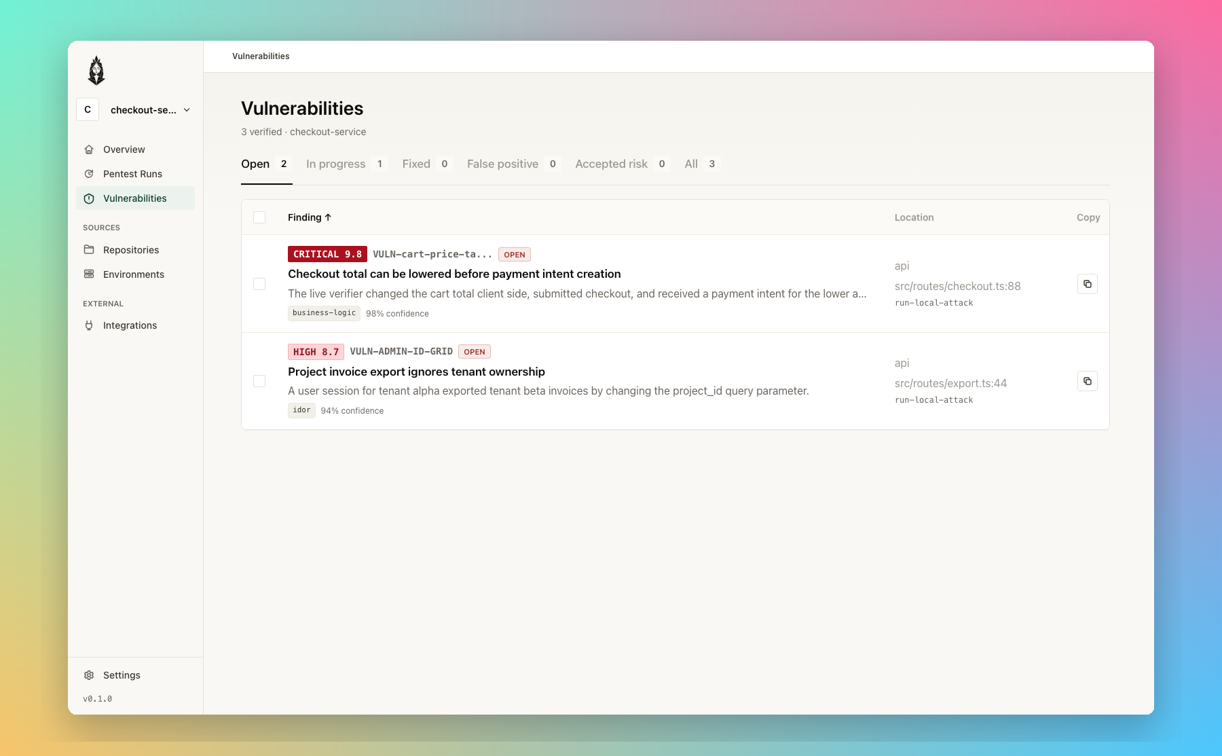This screenshot has height=756, width=1222.
Task: Open Settings in the sidebar
Action: [135, 675]
